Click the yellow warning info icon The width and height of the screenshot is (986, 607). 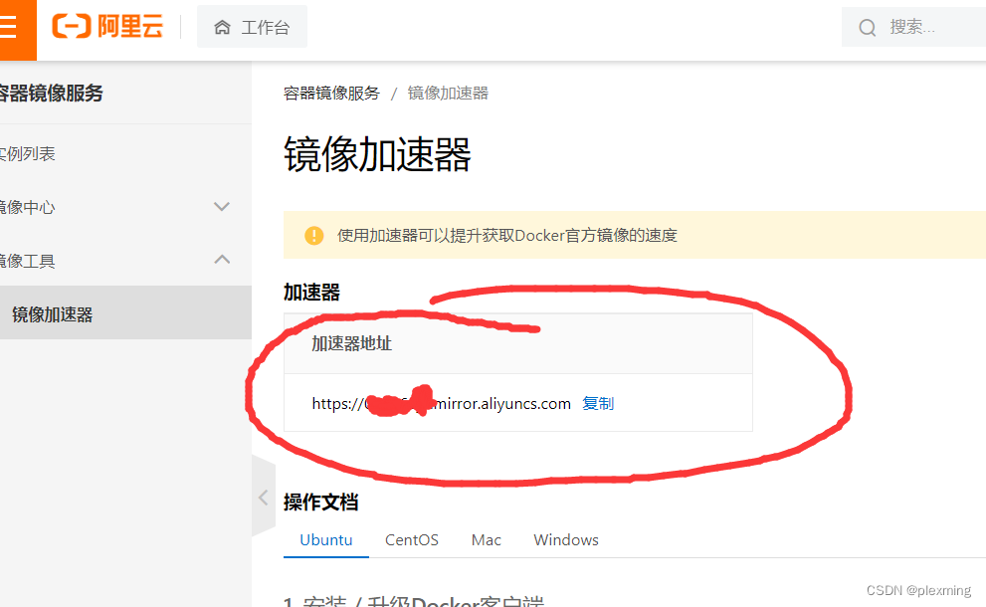pos(313,236)
